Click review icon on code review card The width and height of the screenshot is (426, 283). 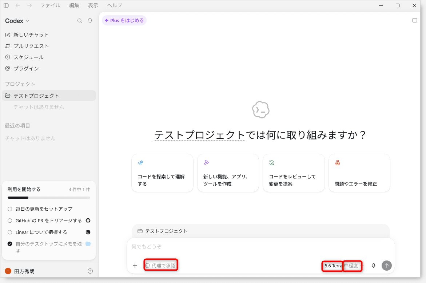click(272, 163)
